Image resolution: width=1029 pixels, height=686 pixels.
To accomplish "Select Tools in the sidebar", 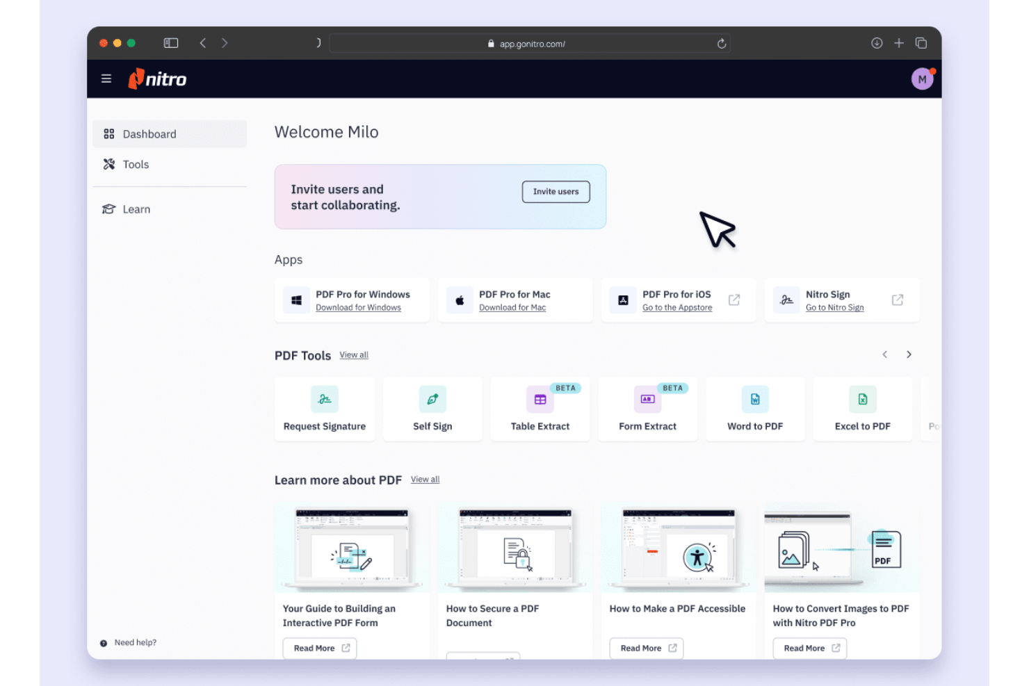I will 170,164.
